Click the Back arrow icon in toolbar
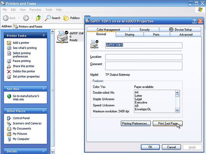 pyautogui.click(x=6, y=18)
